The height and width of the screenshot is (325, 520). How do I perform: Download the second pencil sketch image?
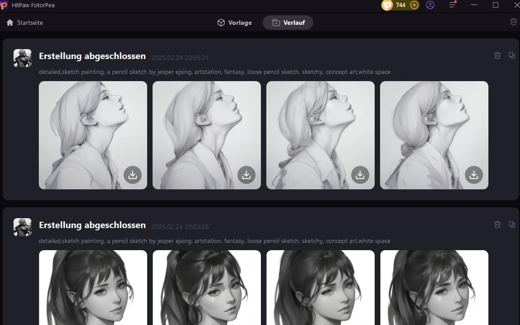pyautogui.click(x=246, y=175)
